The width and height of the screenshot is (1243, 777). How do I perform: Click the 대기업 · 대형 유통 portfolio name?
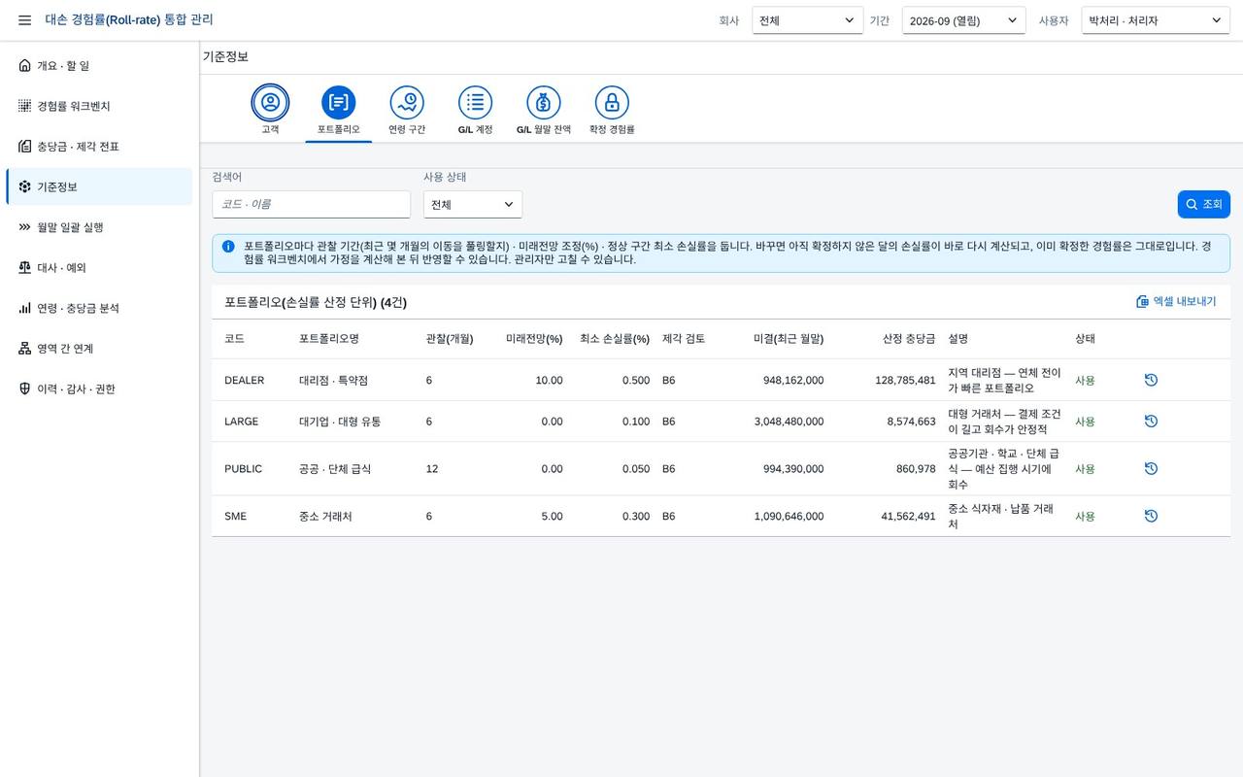click(x=340, y=422)
